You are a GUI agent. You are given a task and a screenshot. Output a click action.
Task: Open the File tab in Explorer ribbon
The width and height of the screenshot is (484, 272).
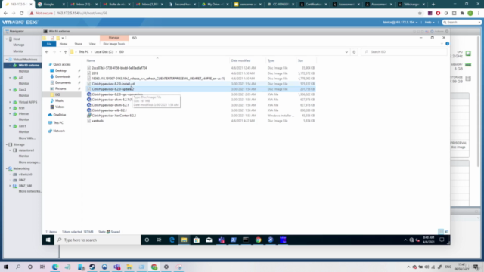point(49,44)
